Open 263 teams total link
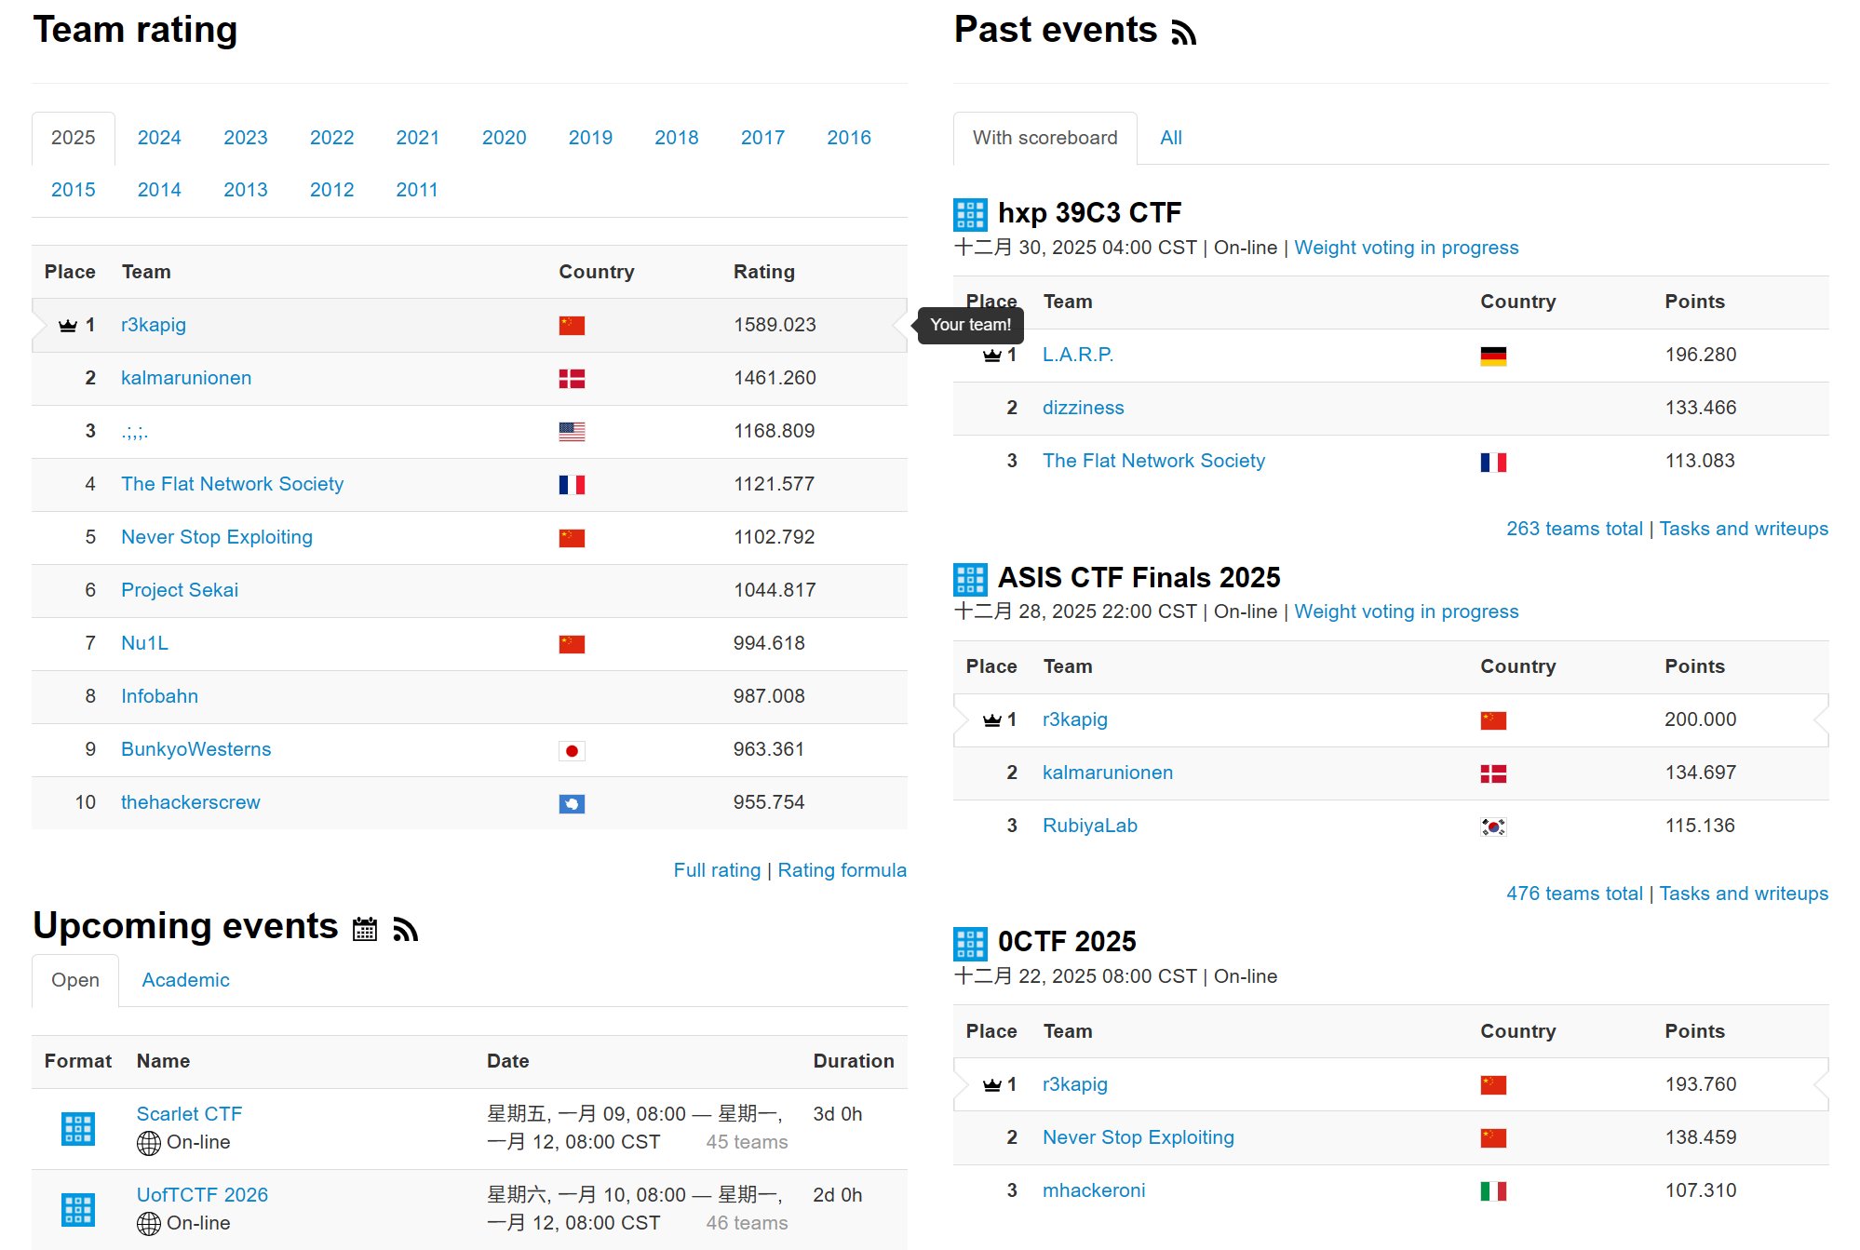 (x=1574, y=529)
